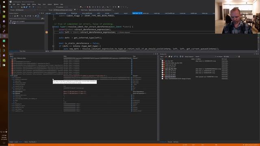
Task: Click the Continue debug button
Action: click(60, 7)
